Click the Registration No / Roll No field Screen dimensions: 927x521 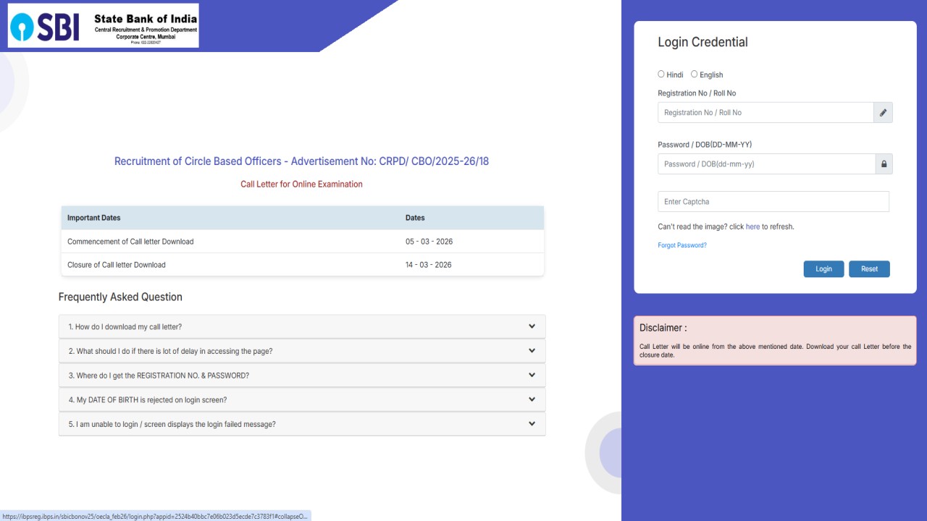pos(765,112)
